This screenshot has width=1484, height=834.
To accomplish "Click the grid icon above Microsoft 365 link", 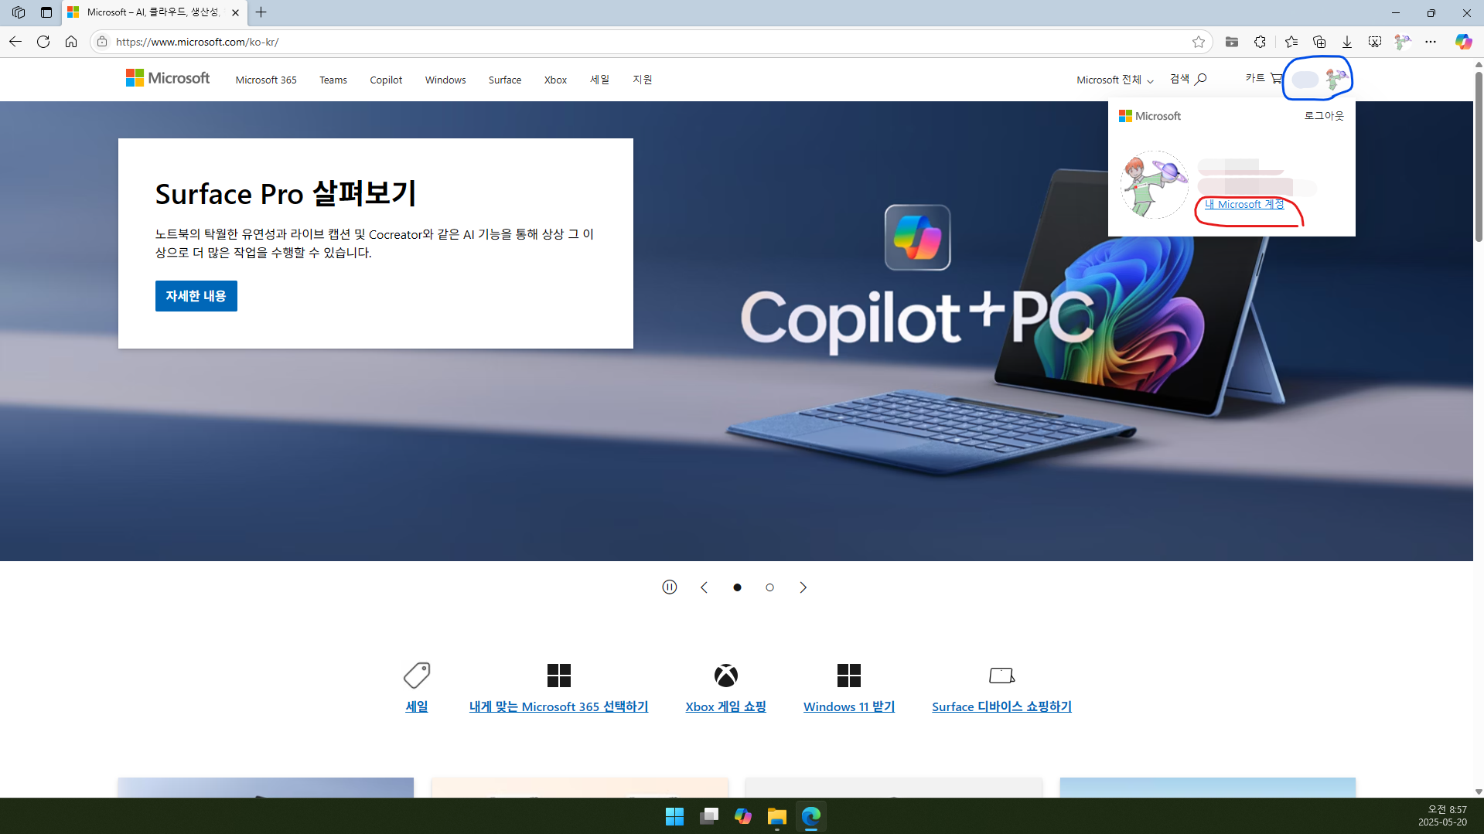I will (558, 676).
